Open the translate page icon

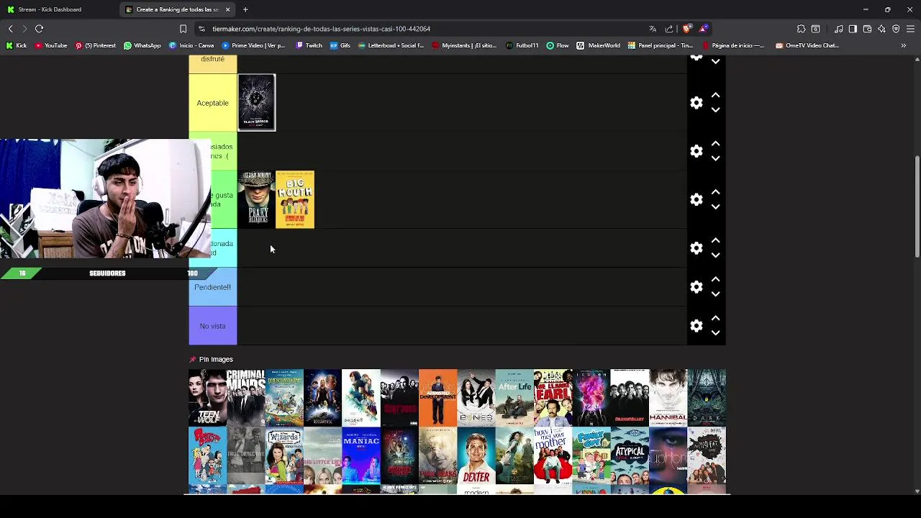click(653, 29)
